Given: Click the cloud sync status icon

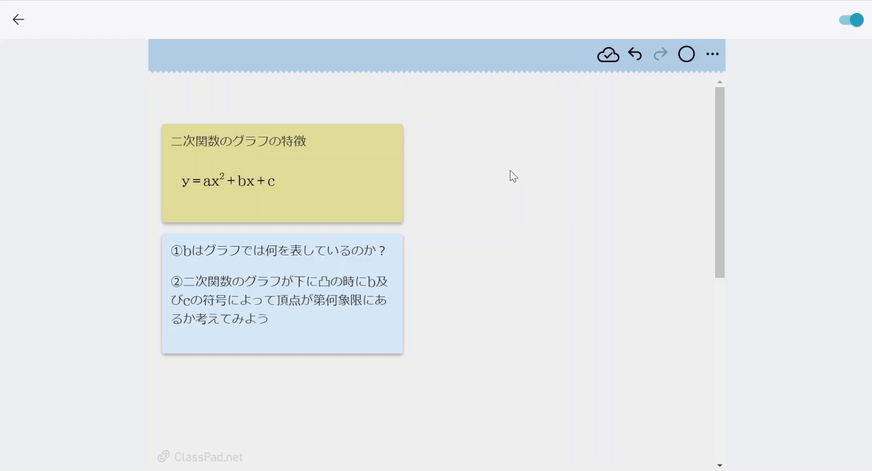Looking at the screenshot, I should click(608, 54).
